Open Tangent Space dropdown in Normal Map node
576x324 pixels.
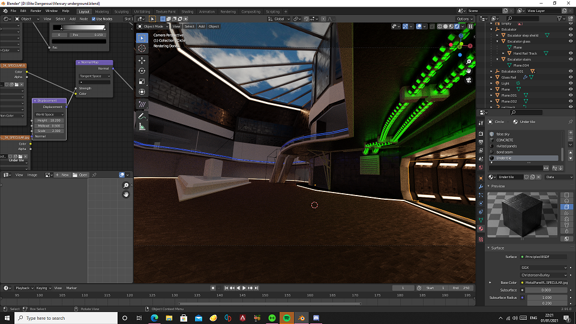(95, 76)
